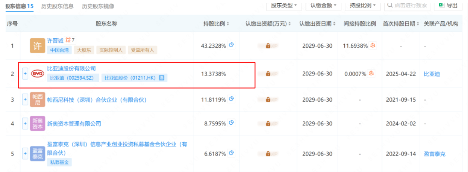Click the BYD logo thumbnail
Image resolution: width=468 pixels, height=172 pixels.
click(37, 74)
